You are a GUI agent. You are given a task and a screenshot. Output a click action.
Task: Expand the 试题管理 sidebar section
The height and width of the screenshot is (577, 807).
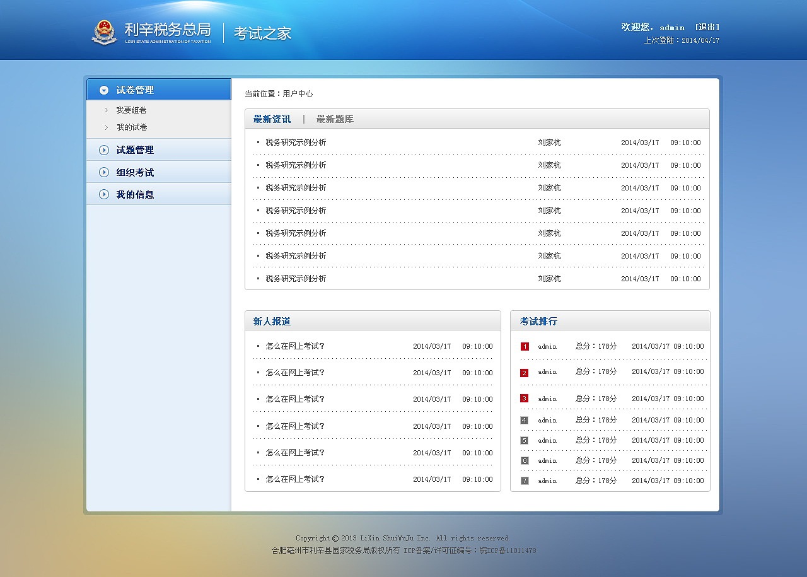tap(159, 150)
